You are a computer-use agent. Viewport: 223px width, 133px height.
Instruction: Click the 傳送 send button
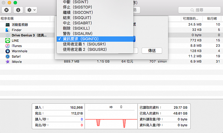(x=152, y=51)
